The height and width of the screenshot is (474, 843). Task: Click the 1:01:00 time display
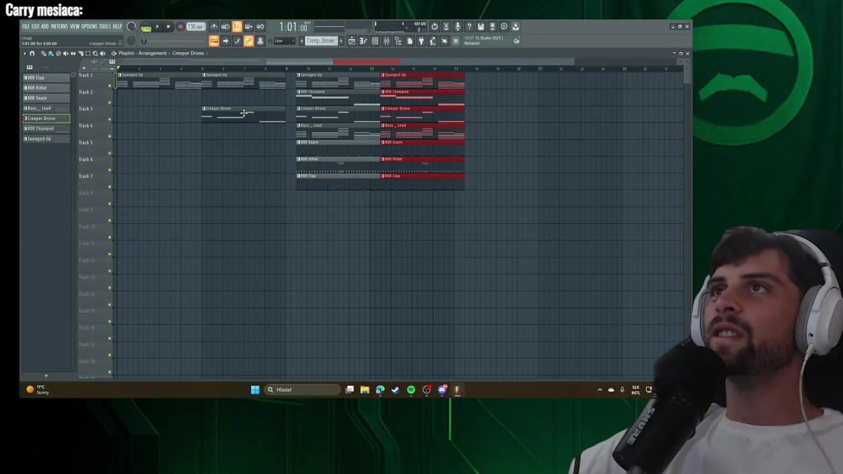click(x=293, y=27)
